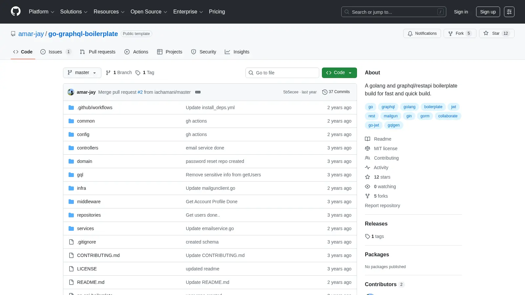Select the boilerplate topic tag
The width and height of the screenshot is (525, 295).
click(x=433, y=107)
